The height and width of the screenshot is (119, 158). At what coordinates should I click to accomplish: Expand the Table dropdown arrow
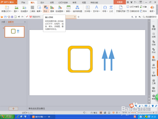(x=71, y=11)
